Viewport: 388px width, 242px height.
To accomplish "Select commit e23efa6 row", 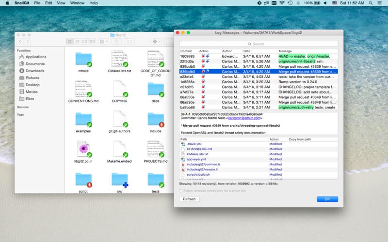I will [259, 76].
